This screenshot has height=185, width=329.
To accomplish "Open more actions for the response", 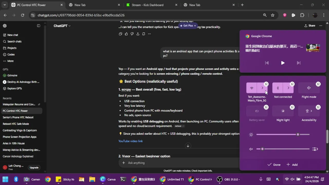I will (149, 34).
